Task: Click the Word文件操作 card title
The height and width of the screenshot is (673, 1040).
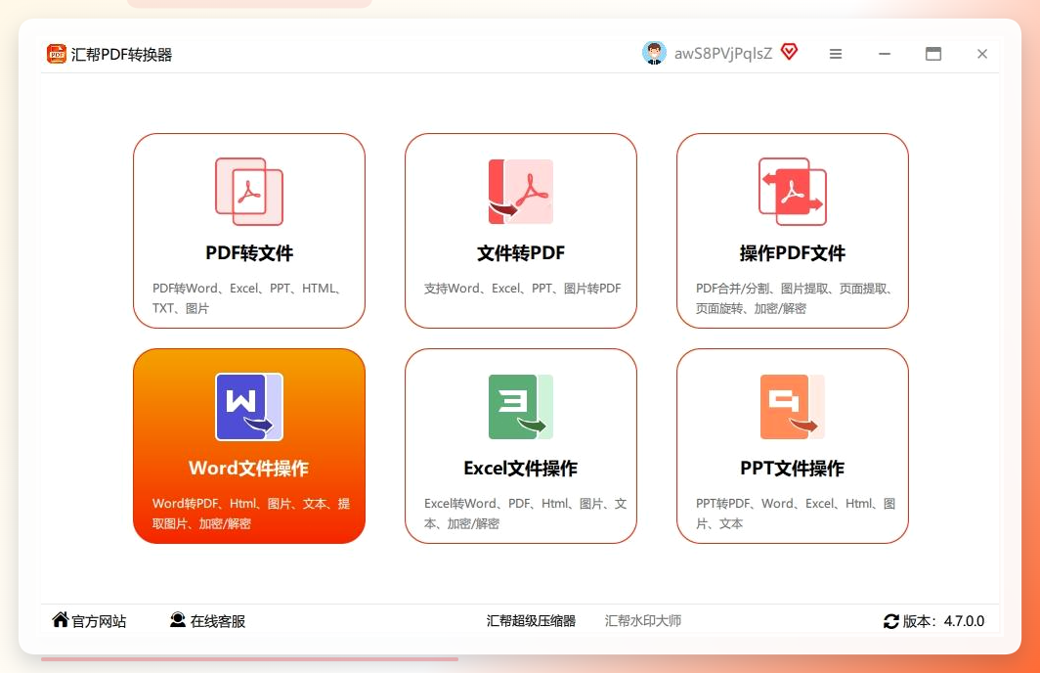Action: [x=248, y=468]
